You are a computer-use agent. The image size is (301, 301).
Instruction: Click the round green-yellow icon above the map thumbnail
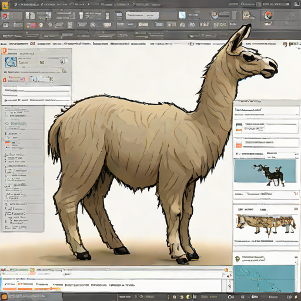pos(238,259)
